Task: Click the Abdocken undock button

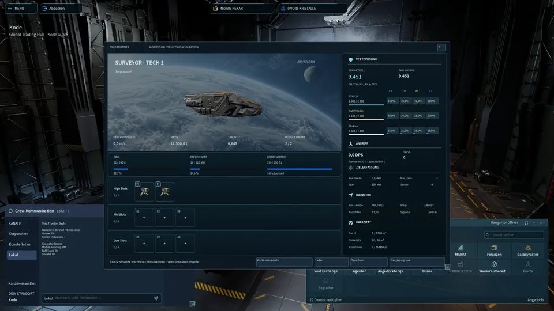Action: pos(61,9)
